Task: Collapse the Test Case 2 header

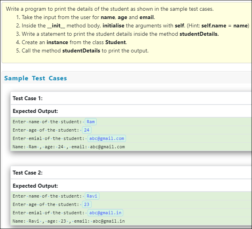Action: point(28,173)
